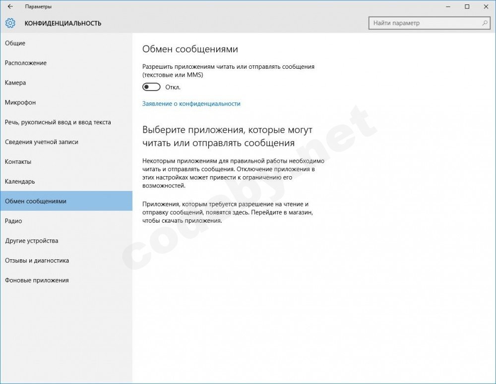The image size is (496, 384).
Task: Close the Параметры window
Action: coord(486,6)
